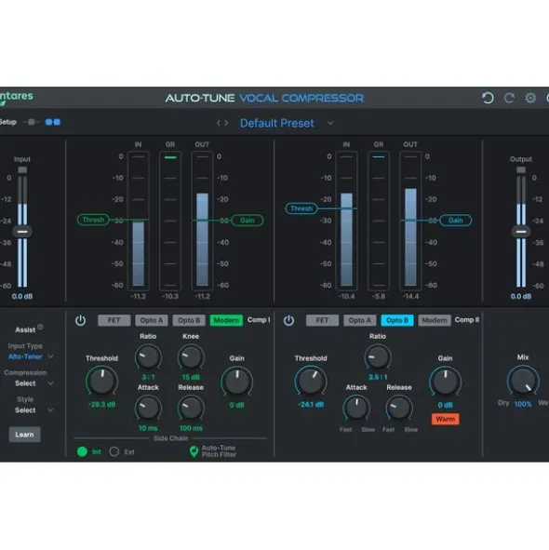The width and height of the screenshot is (549, 550).
Task: Click the 3.6:1 ratio value
Action: 378,377
